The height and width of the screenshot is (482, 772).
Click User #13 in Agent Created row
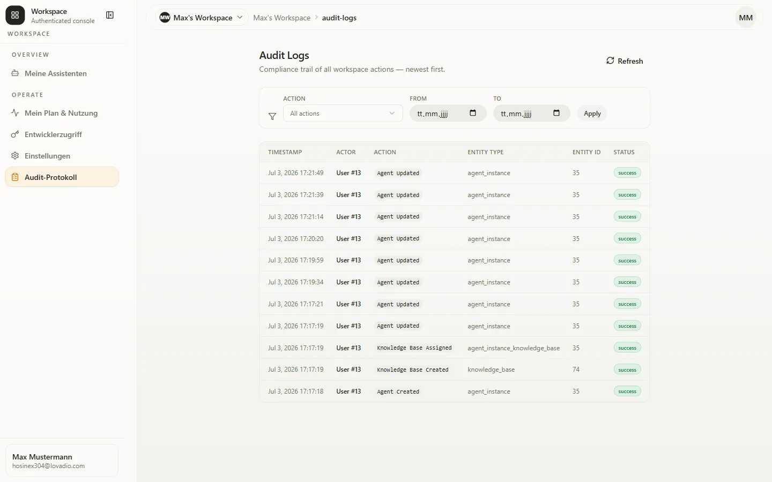[348, 391]
